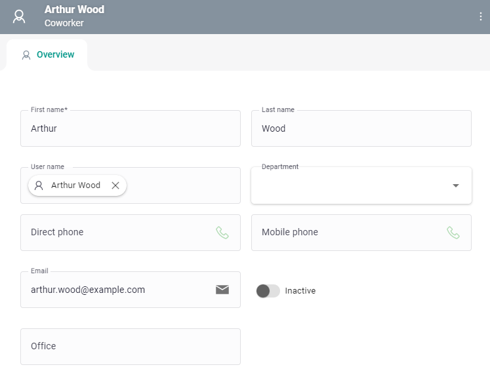Open the three-dot more options menu
Viewport: 490px width, 384px height.
tap(480, 16)
